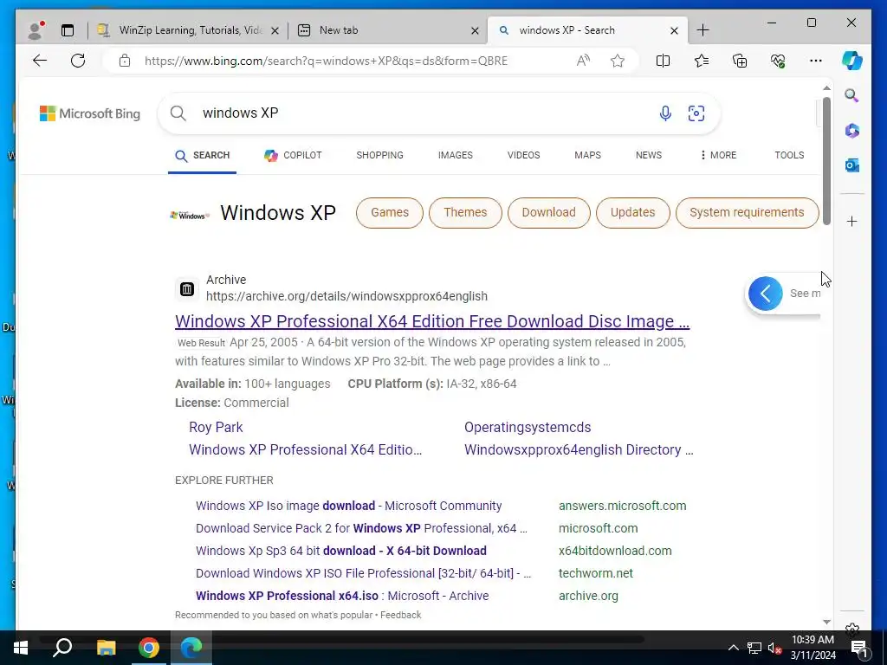887x665 pixels.
Task: Close the New tab tab
Action: tap(476, 30)
